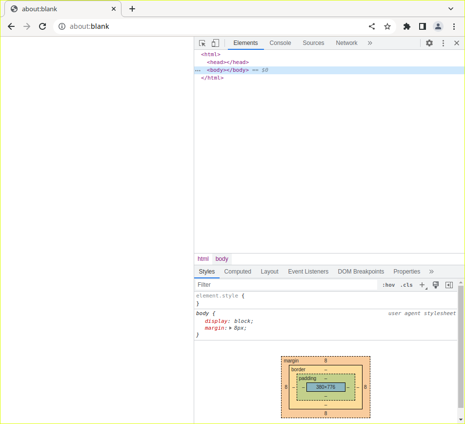Click the scrollbar down arrow in styles pane
465x424 pixels.
click(461, 419)
